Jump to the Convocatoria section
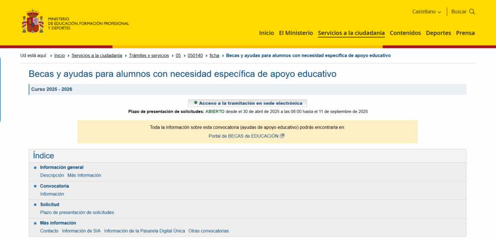This screenshot has width=496, height=239. [x=54, y=186]
